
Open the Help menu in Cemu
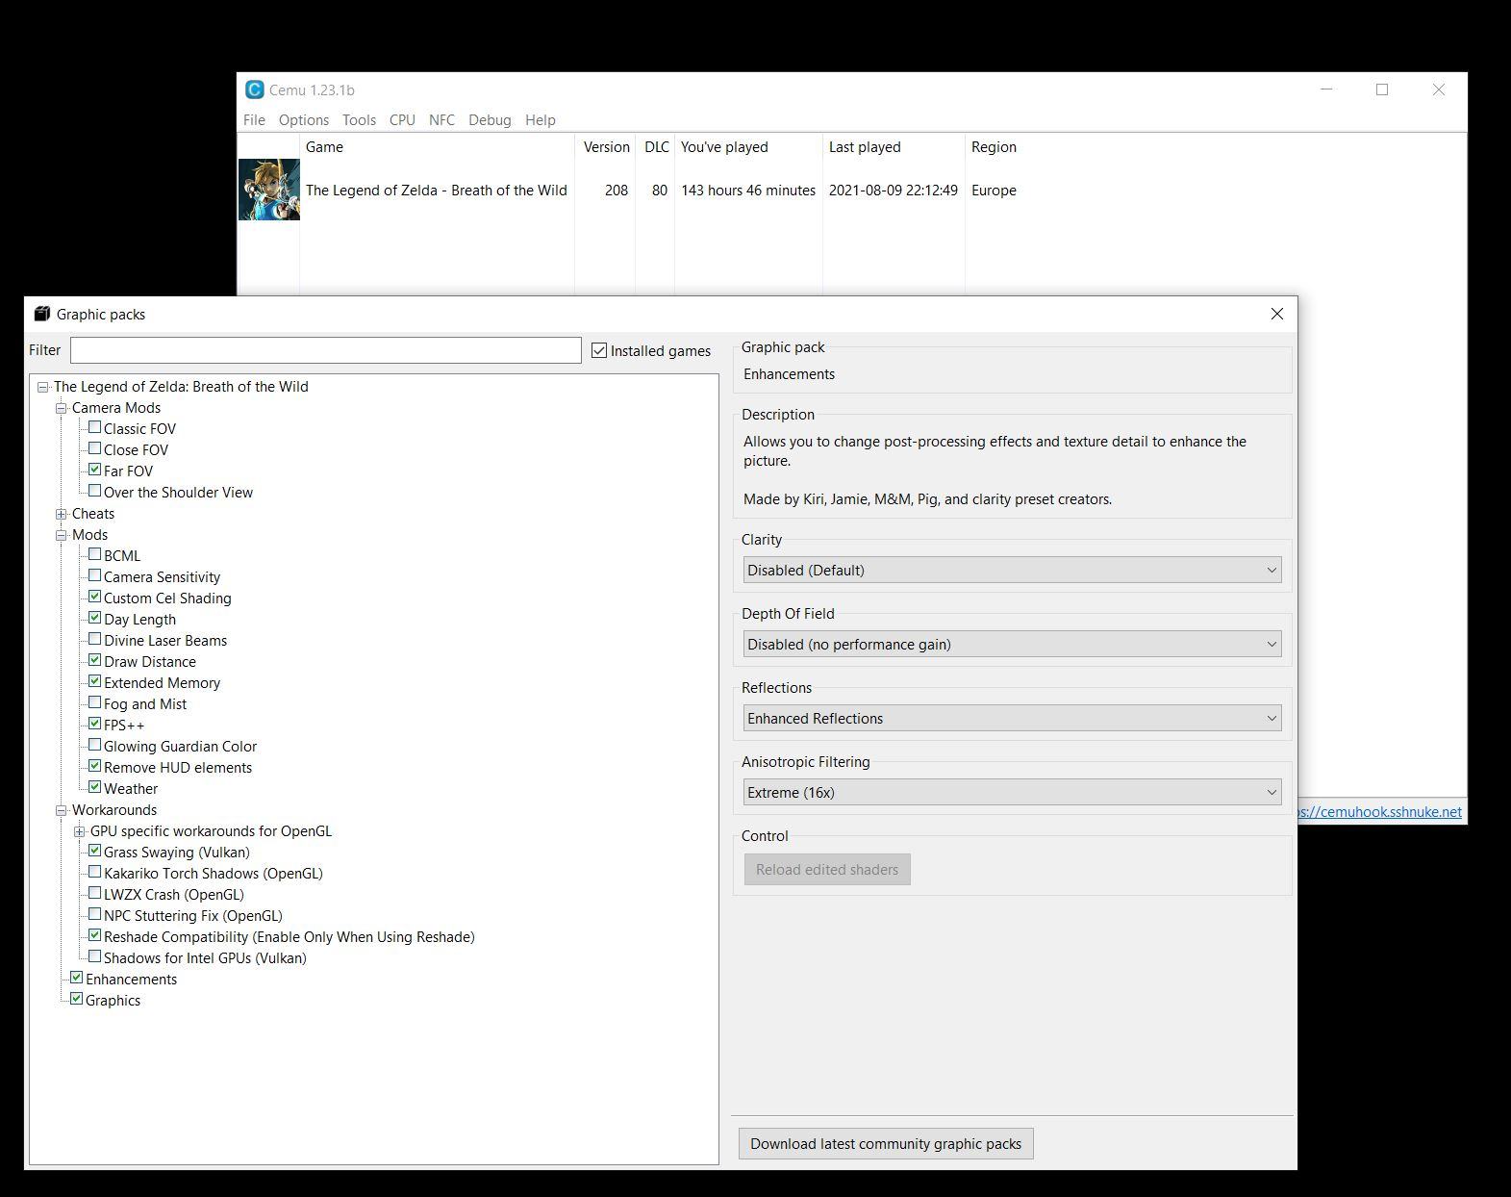pos(540,119)
